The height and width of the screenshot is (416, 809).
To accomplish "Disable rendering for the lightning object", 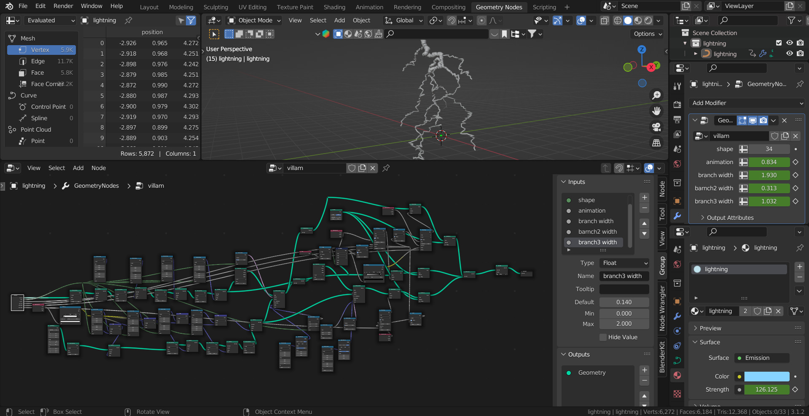I will pyautogui.click(x=800, y=54).
